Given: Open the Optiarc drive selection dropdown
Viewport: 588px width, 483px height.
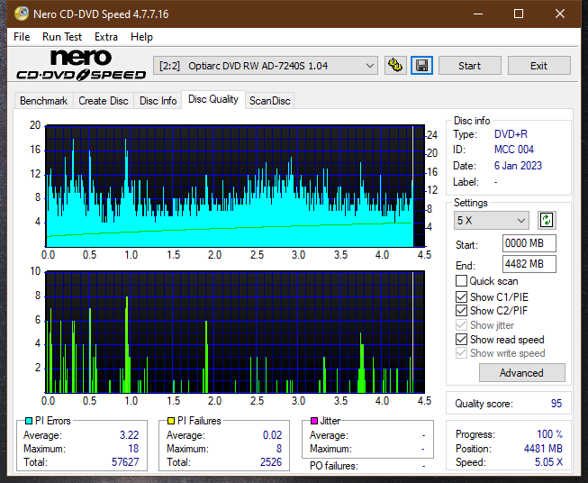Looking at the screenshot, I should pos(265,66).
